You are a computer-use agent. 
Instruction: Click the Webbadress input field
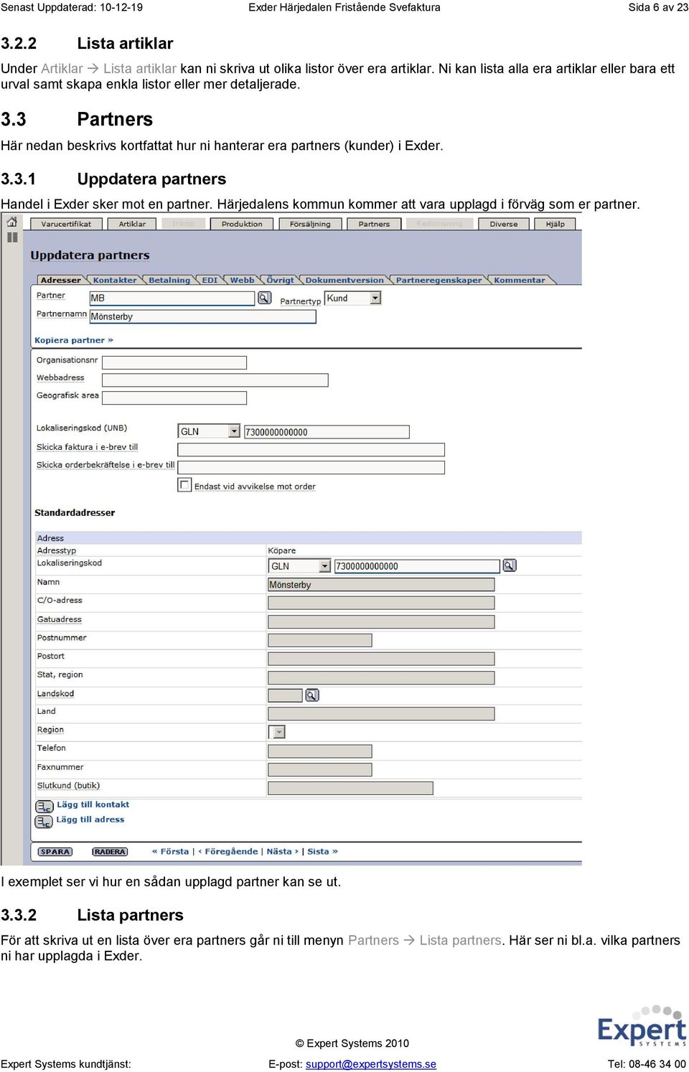215,380
